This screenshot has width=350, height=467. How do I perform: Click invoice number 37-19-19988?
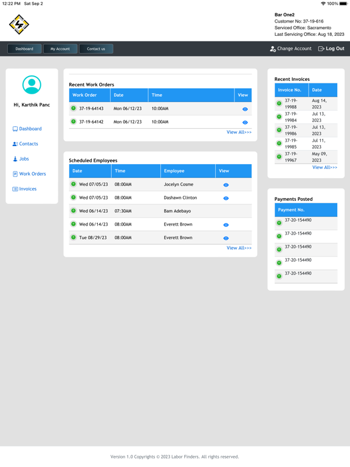(291, 103)
